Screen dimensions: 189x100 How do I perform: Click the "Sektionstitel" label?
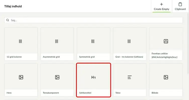point(85,93)
